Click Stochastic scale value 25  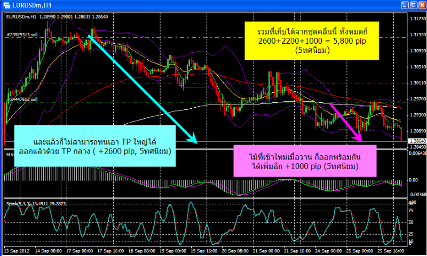point(411,234)
